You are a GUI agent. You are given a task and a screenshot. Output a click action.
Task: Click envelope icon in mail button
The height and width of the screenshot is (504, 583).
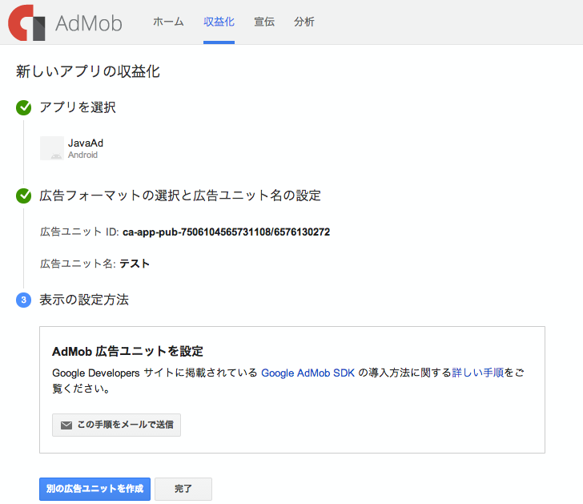click(66, 425)
